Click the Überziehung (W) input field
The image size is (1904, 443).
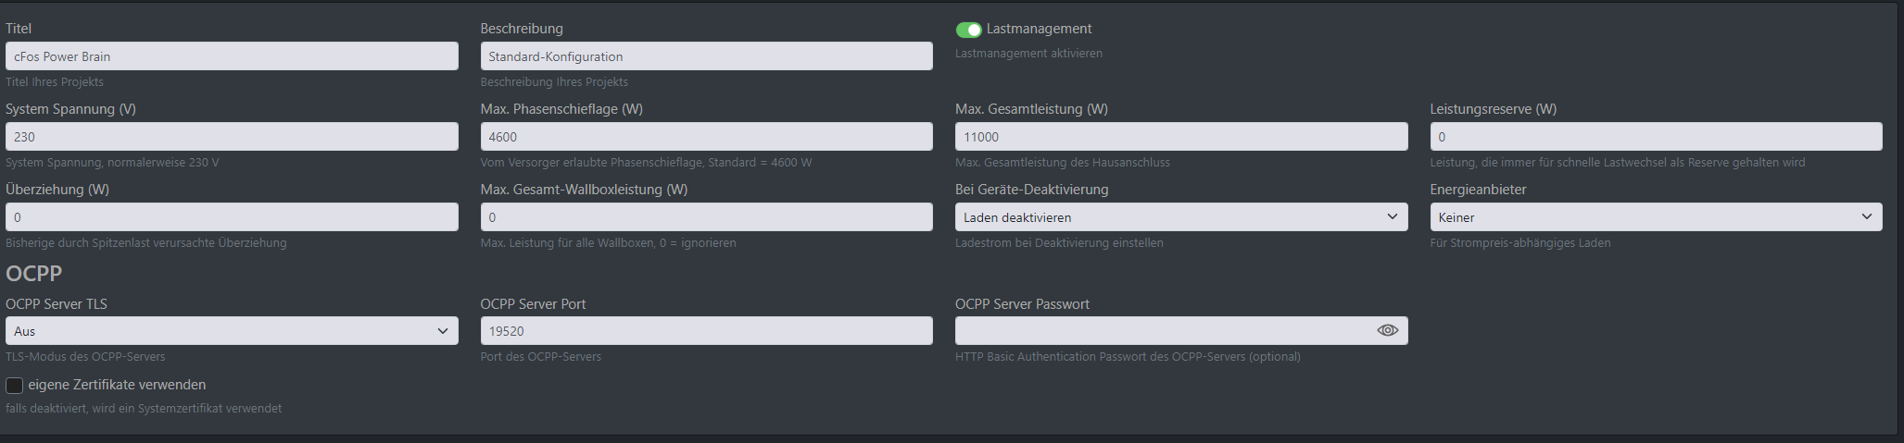pos(232,217)
